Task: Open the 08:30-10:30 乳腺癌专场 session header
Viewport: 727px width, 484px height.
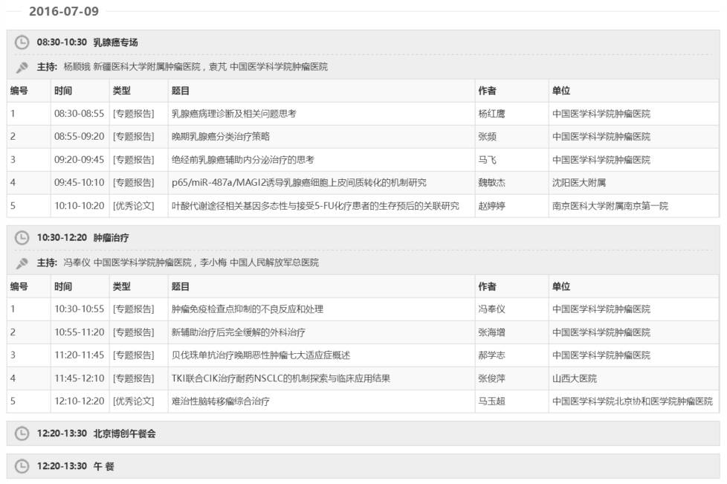Action: (x=363, y=42)
